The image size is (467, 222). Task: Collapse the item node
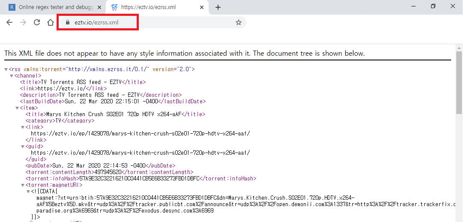17,108
